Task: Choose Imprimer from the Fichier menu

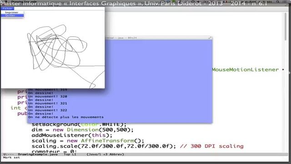Action: 12,12
